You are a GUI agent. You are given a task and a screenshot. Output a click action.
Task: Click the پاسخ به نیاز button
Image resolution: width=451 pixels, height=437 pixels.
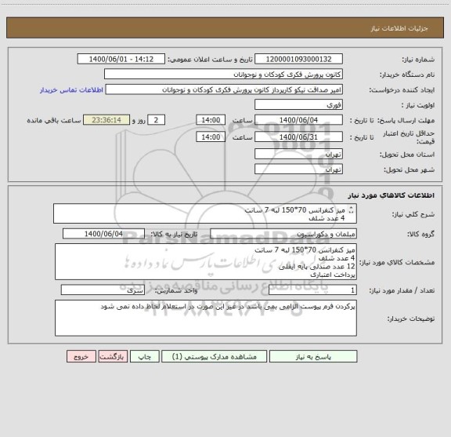[x=313, y=356]
